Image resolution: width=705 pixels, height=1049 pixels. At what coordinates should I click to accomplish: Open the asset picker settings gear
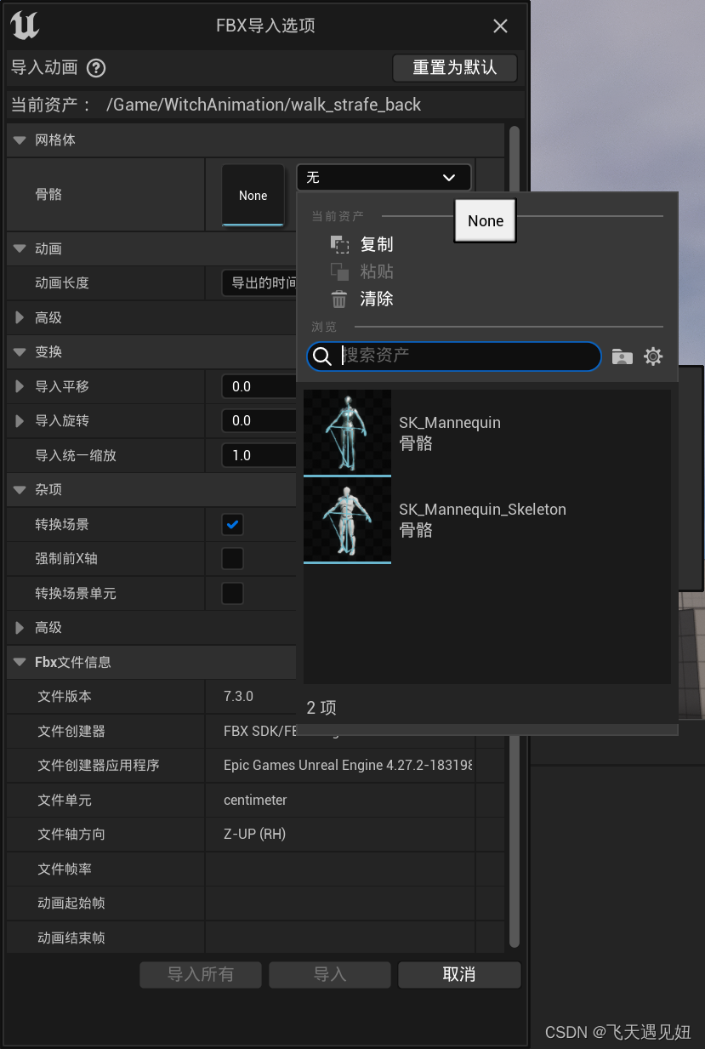coord(653,356)
